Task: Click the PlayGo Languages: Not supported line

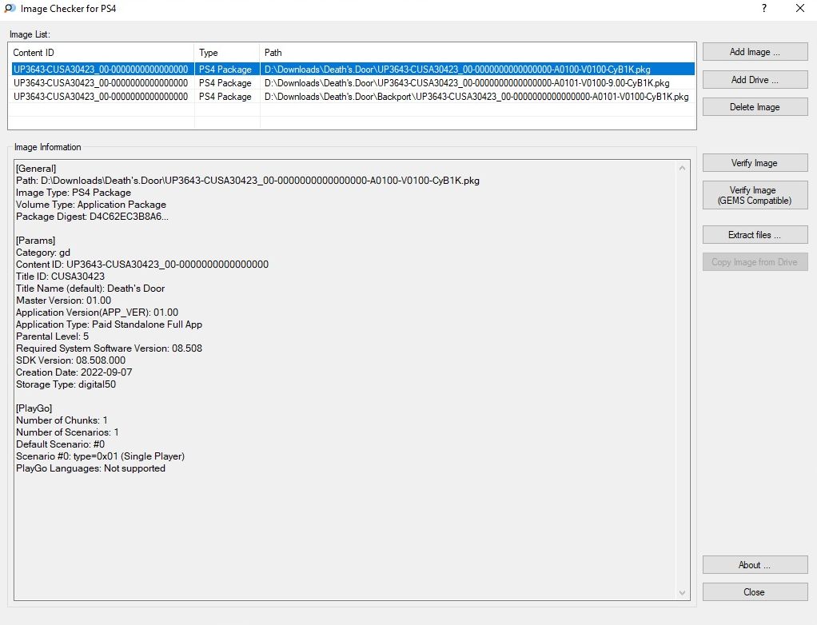Action: (90, 468)
